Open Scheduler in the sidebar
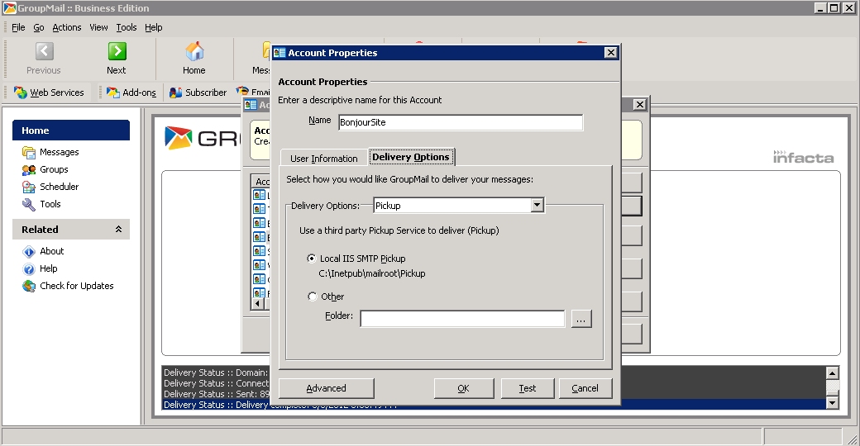Viewport: 860px width, 446px height. pyautogui.click(x=59, y=187)
